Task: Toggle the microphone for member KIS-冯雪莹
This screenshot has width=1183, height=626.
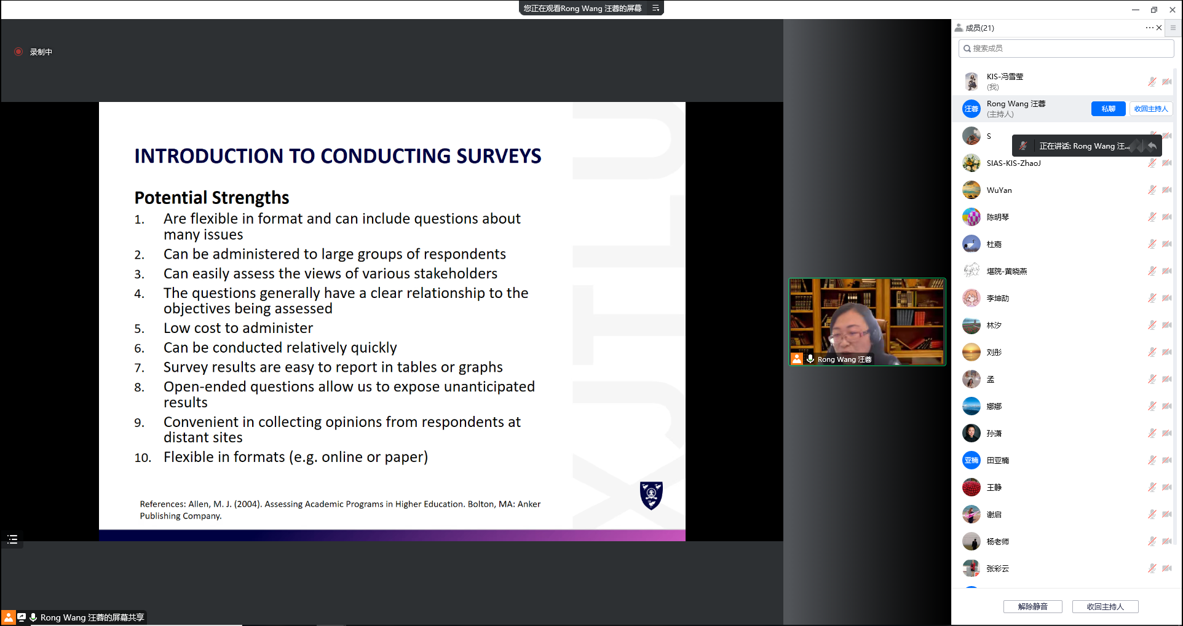Action: [x=1152, y=82]
